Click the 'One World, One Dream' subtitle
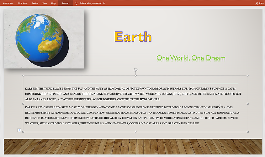This screenshot has width=265, height=157. 191,58
